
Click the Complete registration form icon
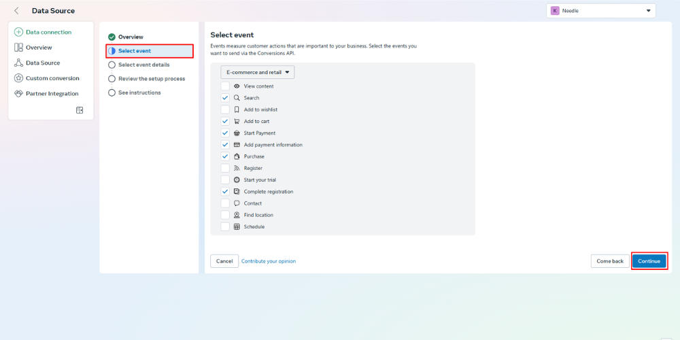237,192
